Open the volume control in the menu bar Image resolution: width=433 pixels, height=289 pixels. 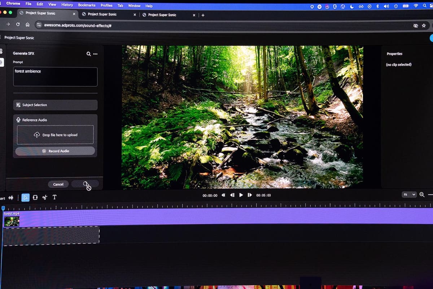tap(386, 6)
